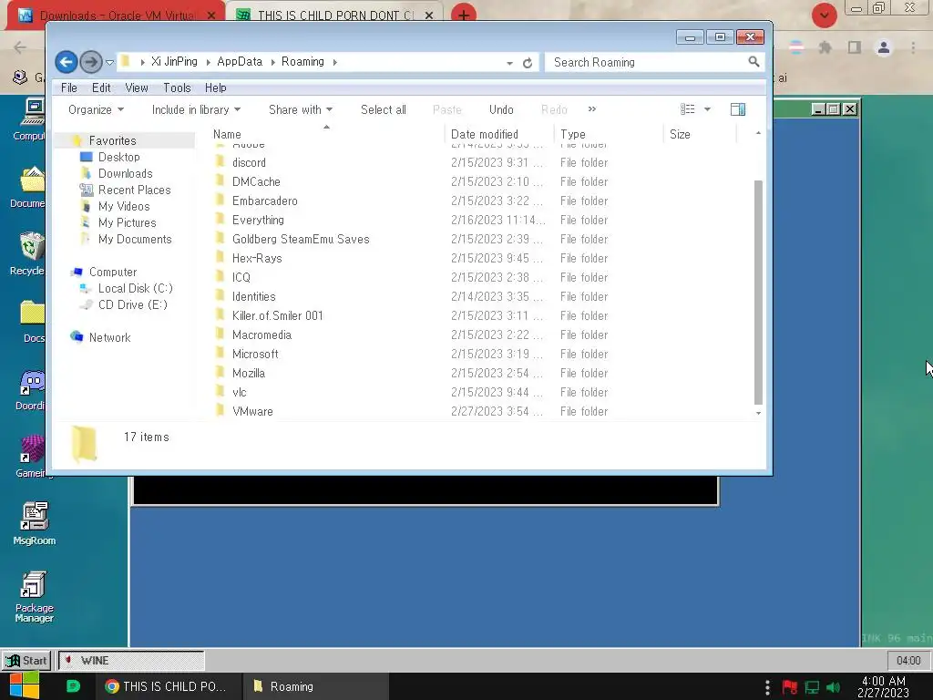Click the change view icon in toolbar
Image resolution: width=933 pixels, height=700 pixels.
point(688,109)
